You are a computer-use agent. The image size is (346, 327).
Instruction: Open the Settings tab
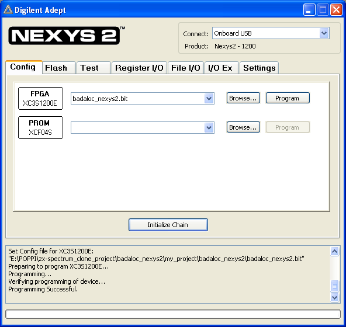pos(259,68)
